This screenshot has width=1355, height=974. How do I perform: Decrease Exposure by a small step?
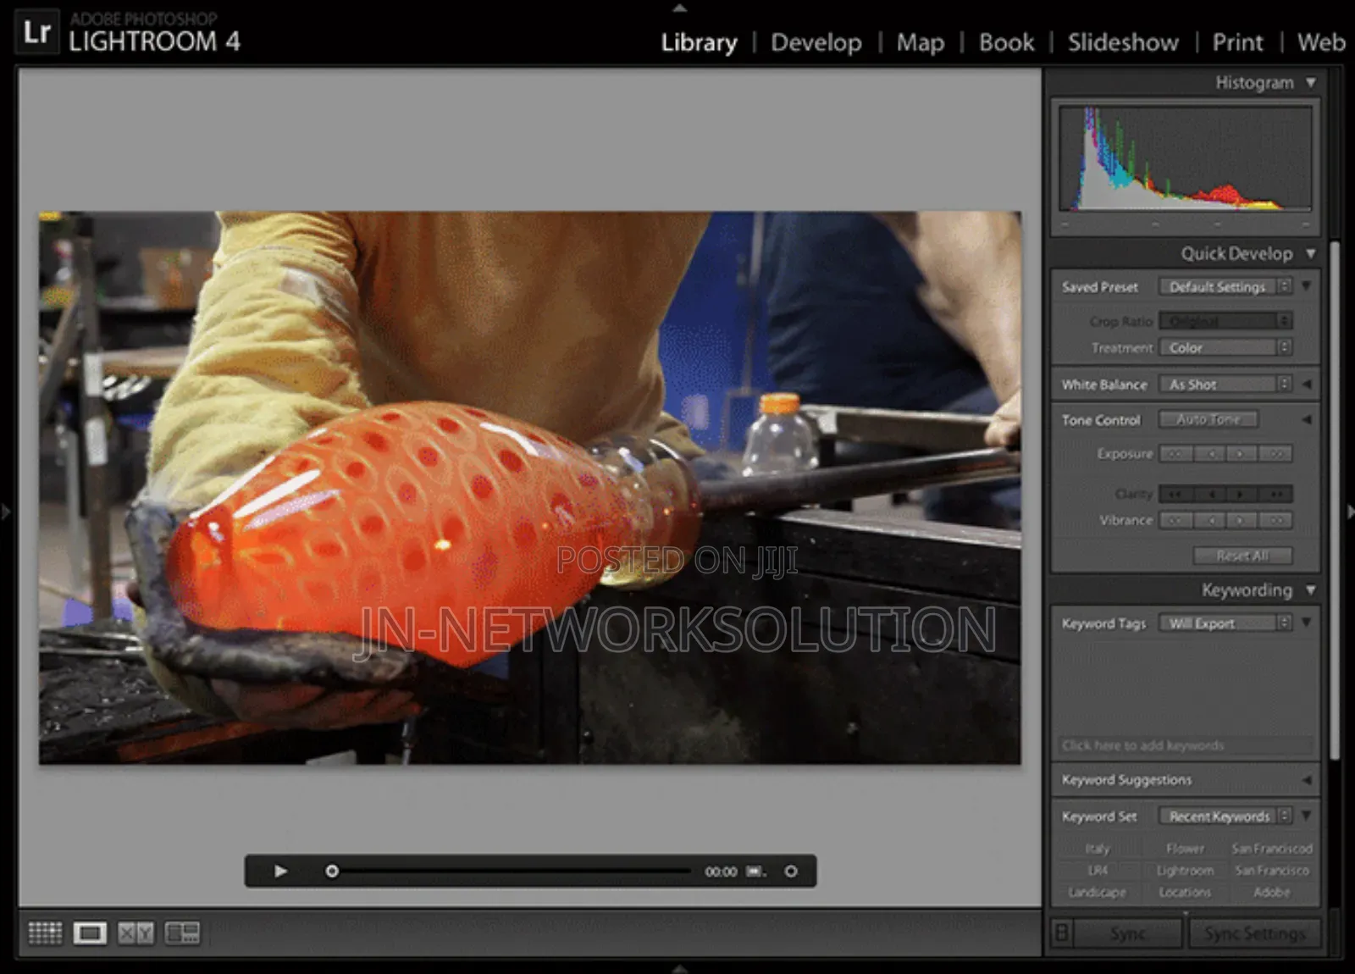click(x=1210, y=454)
